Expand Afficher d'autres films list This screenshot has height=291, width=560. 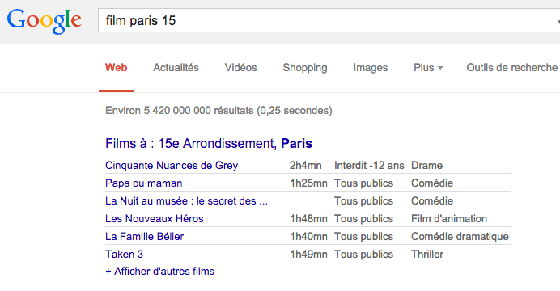coord(159,272)
